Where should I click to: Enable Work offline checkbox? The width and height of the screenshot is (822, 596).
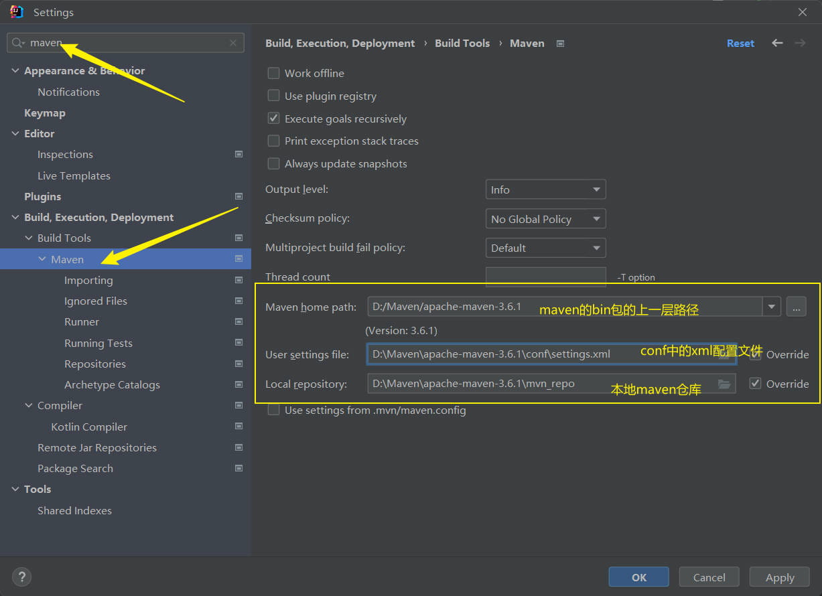tap(273, 73)
